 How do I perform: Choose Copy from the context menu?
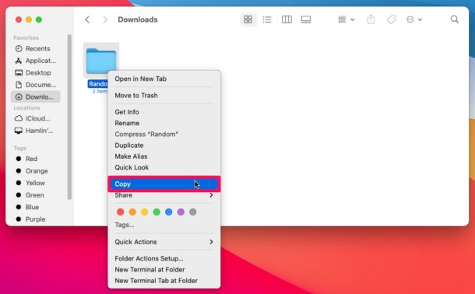click(164, 184)
